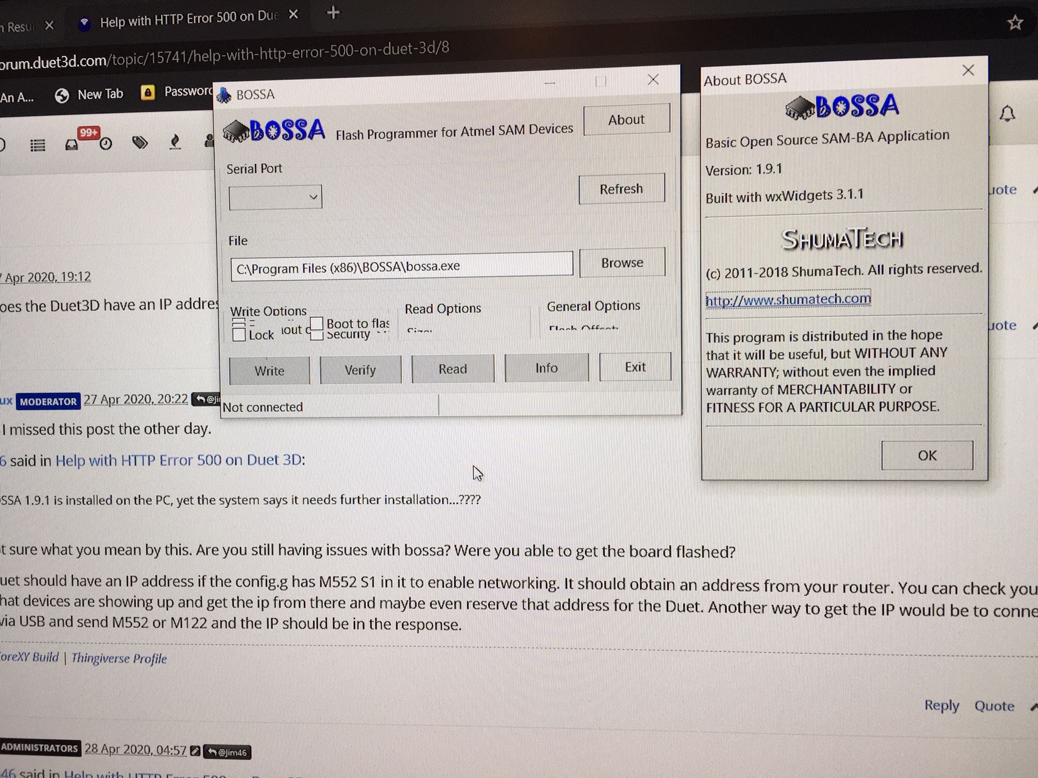The width and height of the screenshot is (1038, 778).
Task: Open the Thingiverse Profile link
Action: pyautogui.click(x=119, y=659)
